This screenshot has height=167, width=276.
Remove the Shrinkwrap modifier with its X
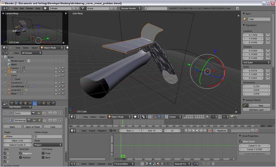pos(60,120)
